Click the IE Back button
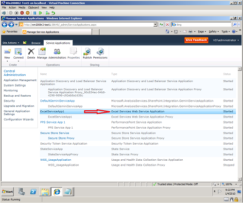Image resolution: width=243 pixels, height=203 pixels. [4, 25]
